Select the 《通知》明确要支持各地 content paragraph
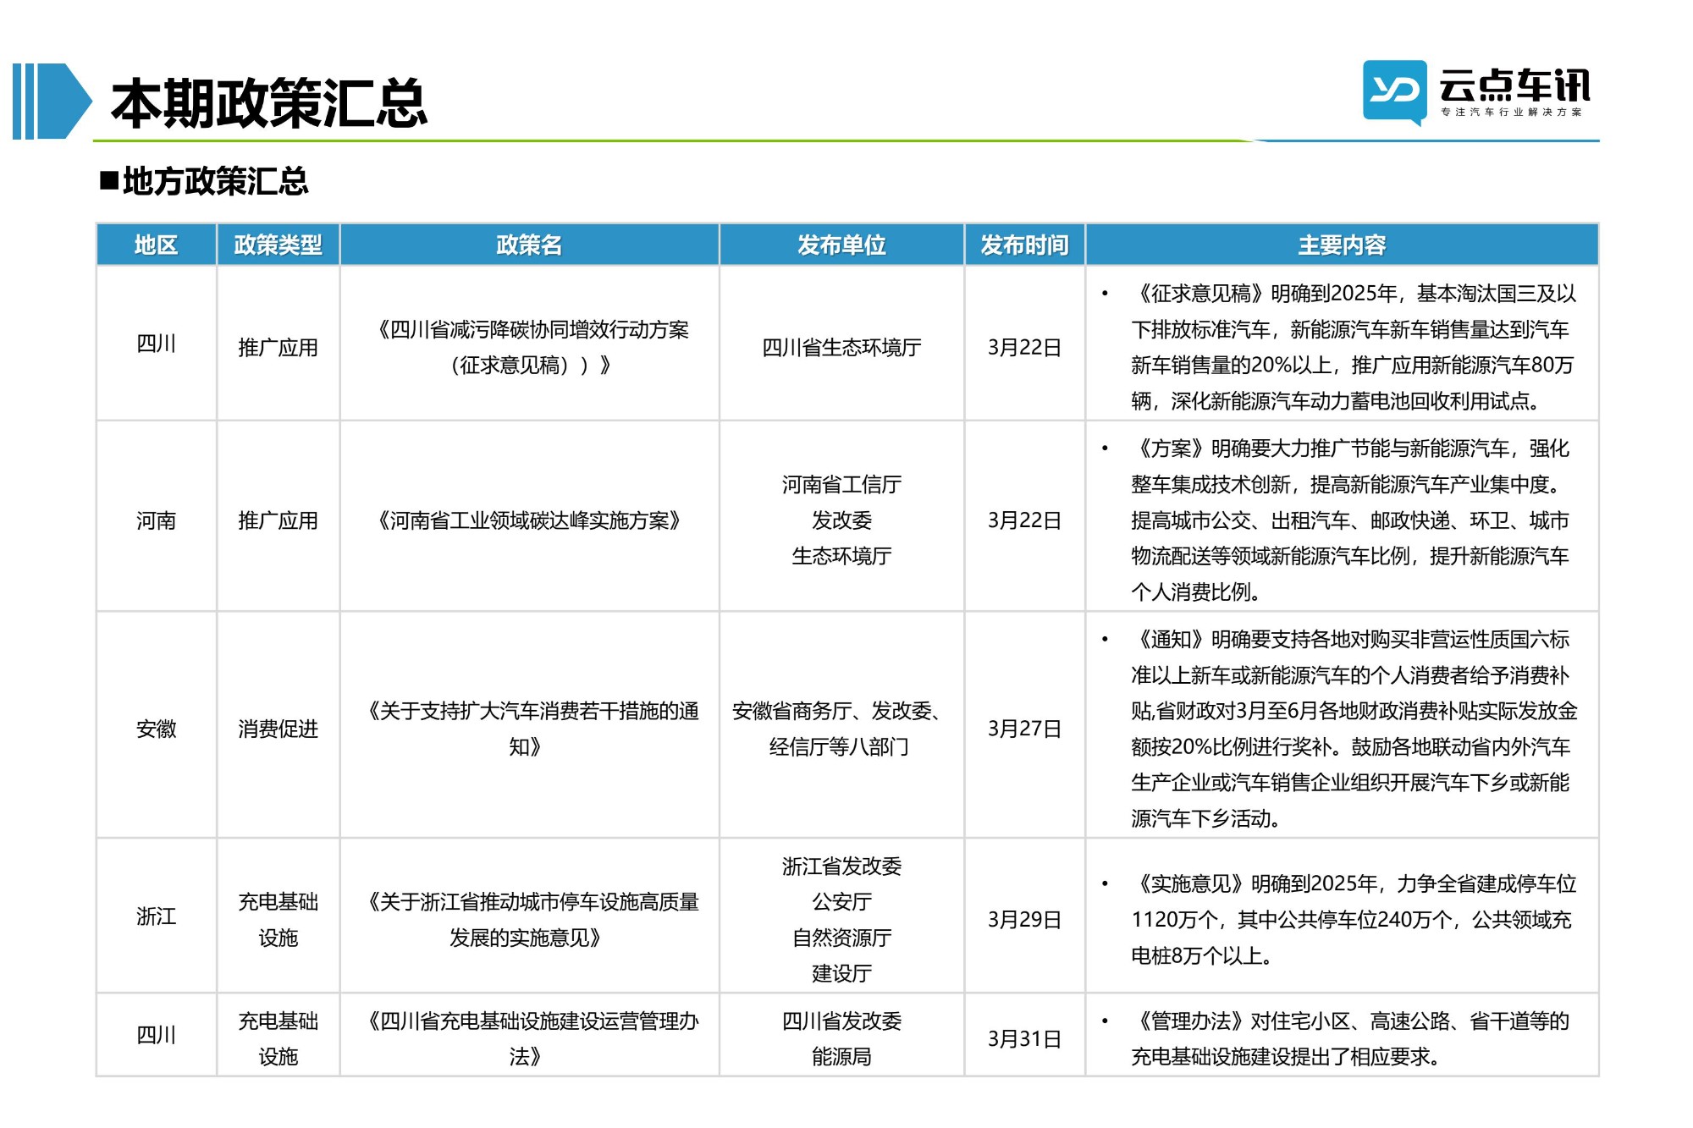 click(1353, 729)
